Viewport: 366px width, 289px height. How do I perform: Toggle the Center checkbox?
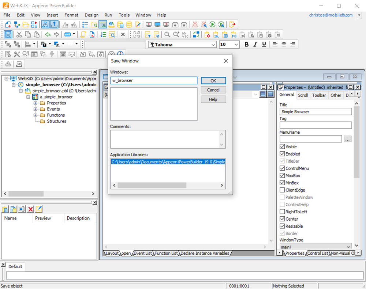pyautogui.click(x=282, y=219)
